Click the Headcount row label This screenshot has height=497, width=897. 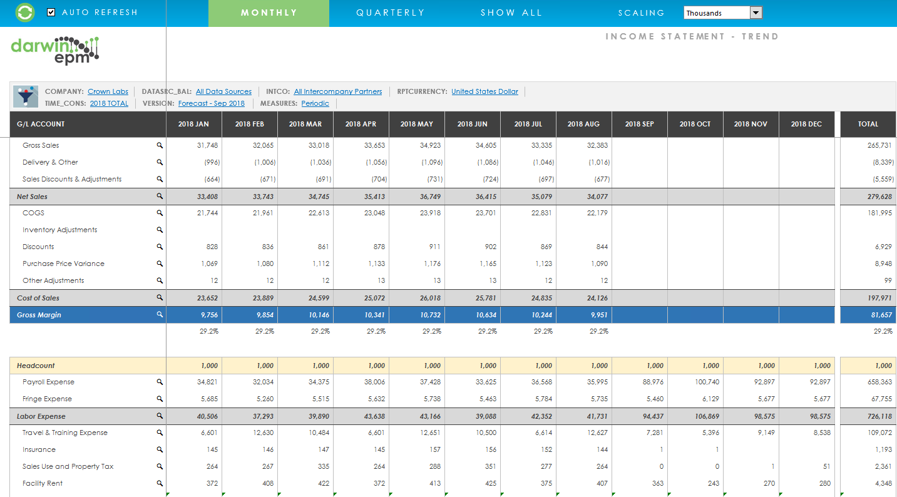pos(36,366)
